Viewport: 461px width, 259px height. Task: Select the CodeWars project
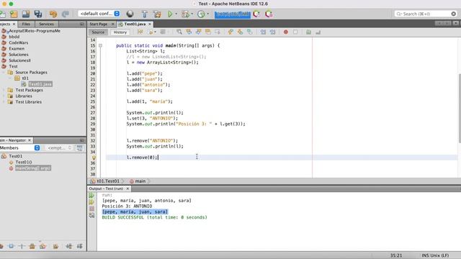click(18, 42)
